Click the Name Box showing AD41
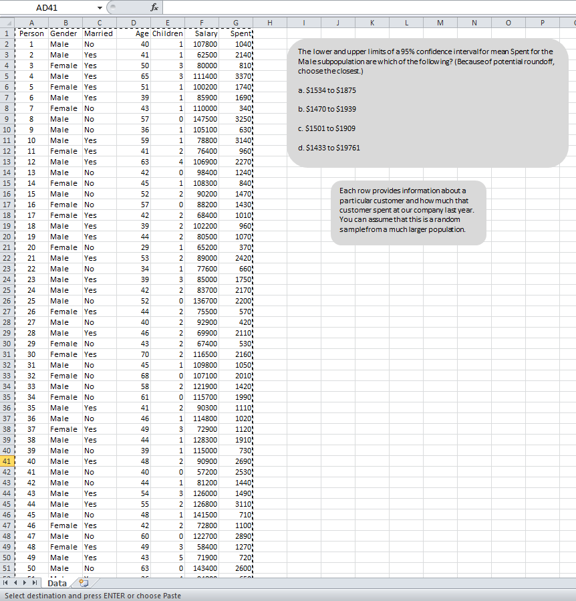Screen dimensions: 576x601 (x=47, y=7)
